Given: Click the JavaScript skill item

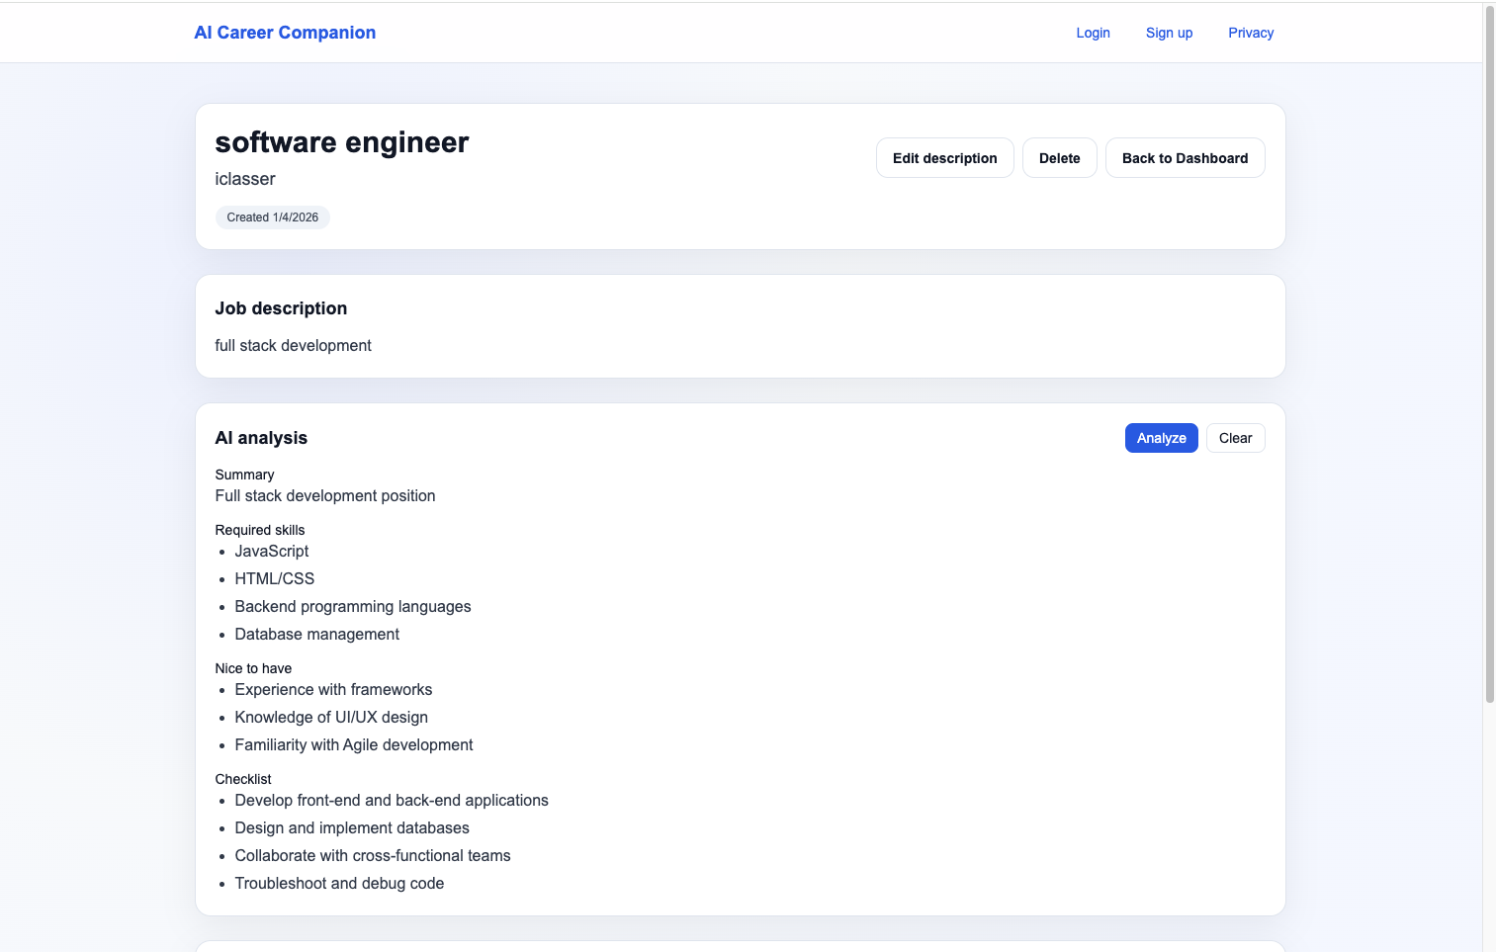Looking at the screenshot, I should pos(271,551).
